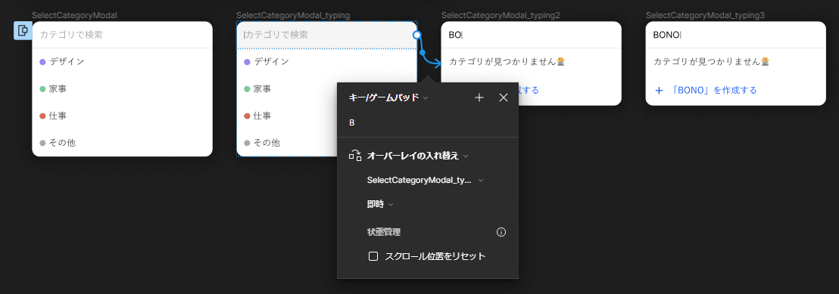
Task: Click the green dot beside 家事 in SelectCategoryModal
Action: (43, 88)
